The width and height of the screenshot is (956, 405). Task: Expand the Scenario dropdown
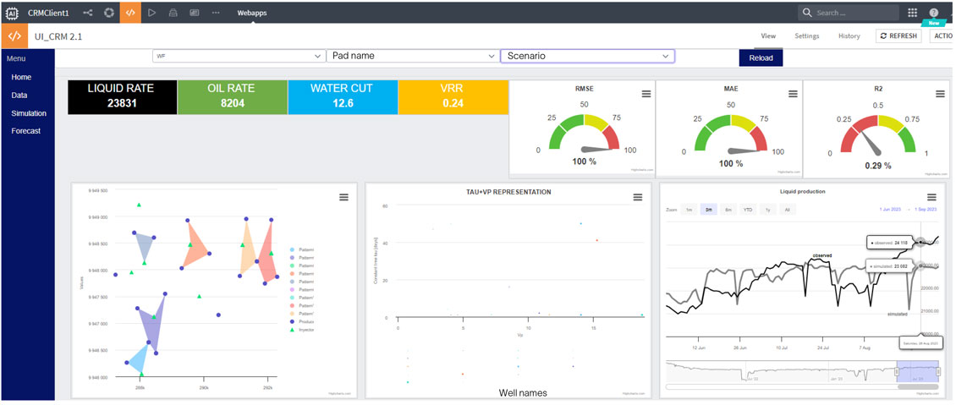[x=587, y=56]
